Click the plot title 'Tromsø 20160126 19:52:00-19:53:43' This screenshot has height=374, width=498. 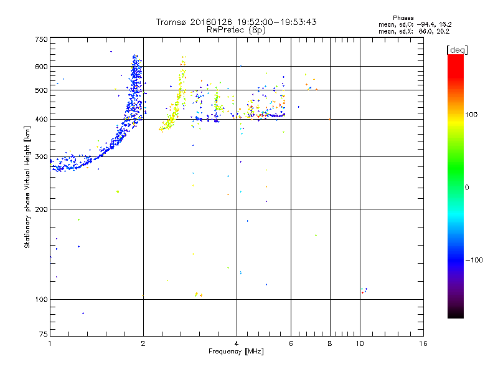click(x=236, y=22)
